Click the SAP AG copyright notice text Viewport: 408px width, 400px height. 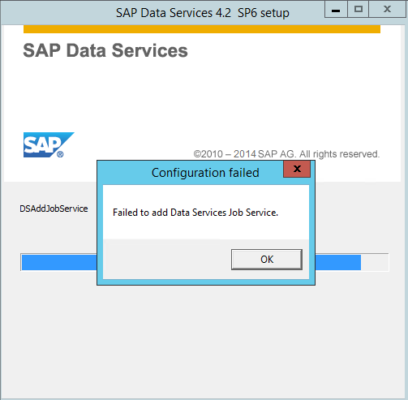coord(286,154)
